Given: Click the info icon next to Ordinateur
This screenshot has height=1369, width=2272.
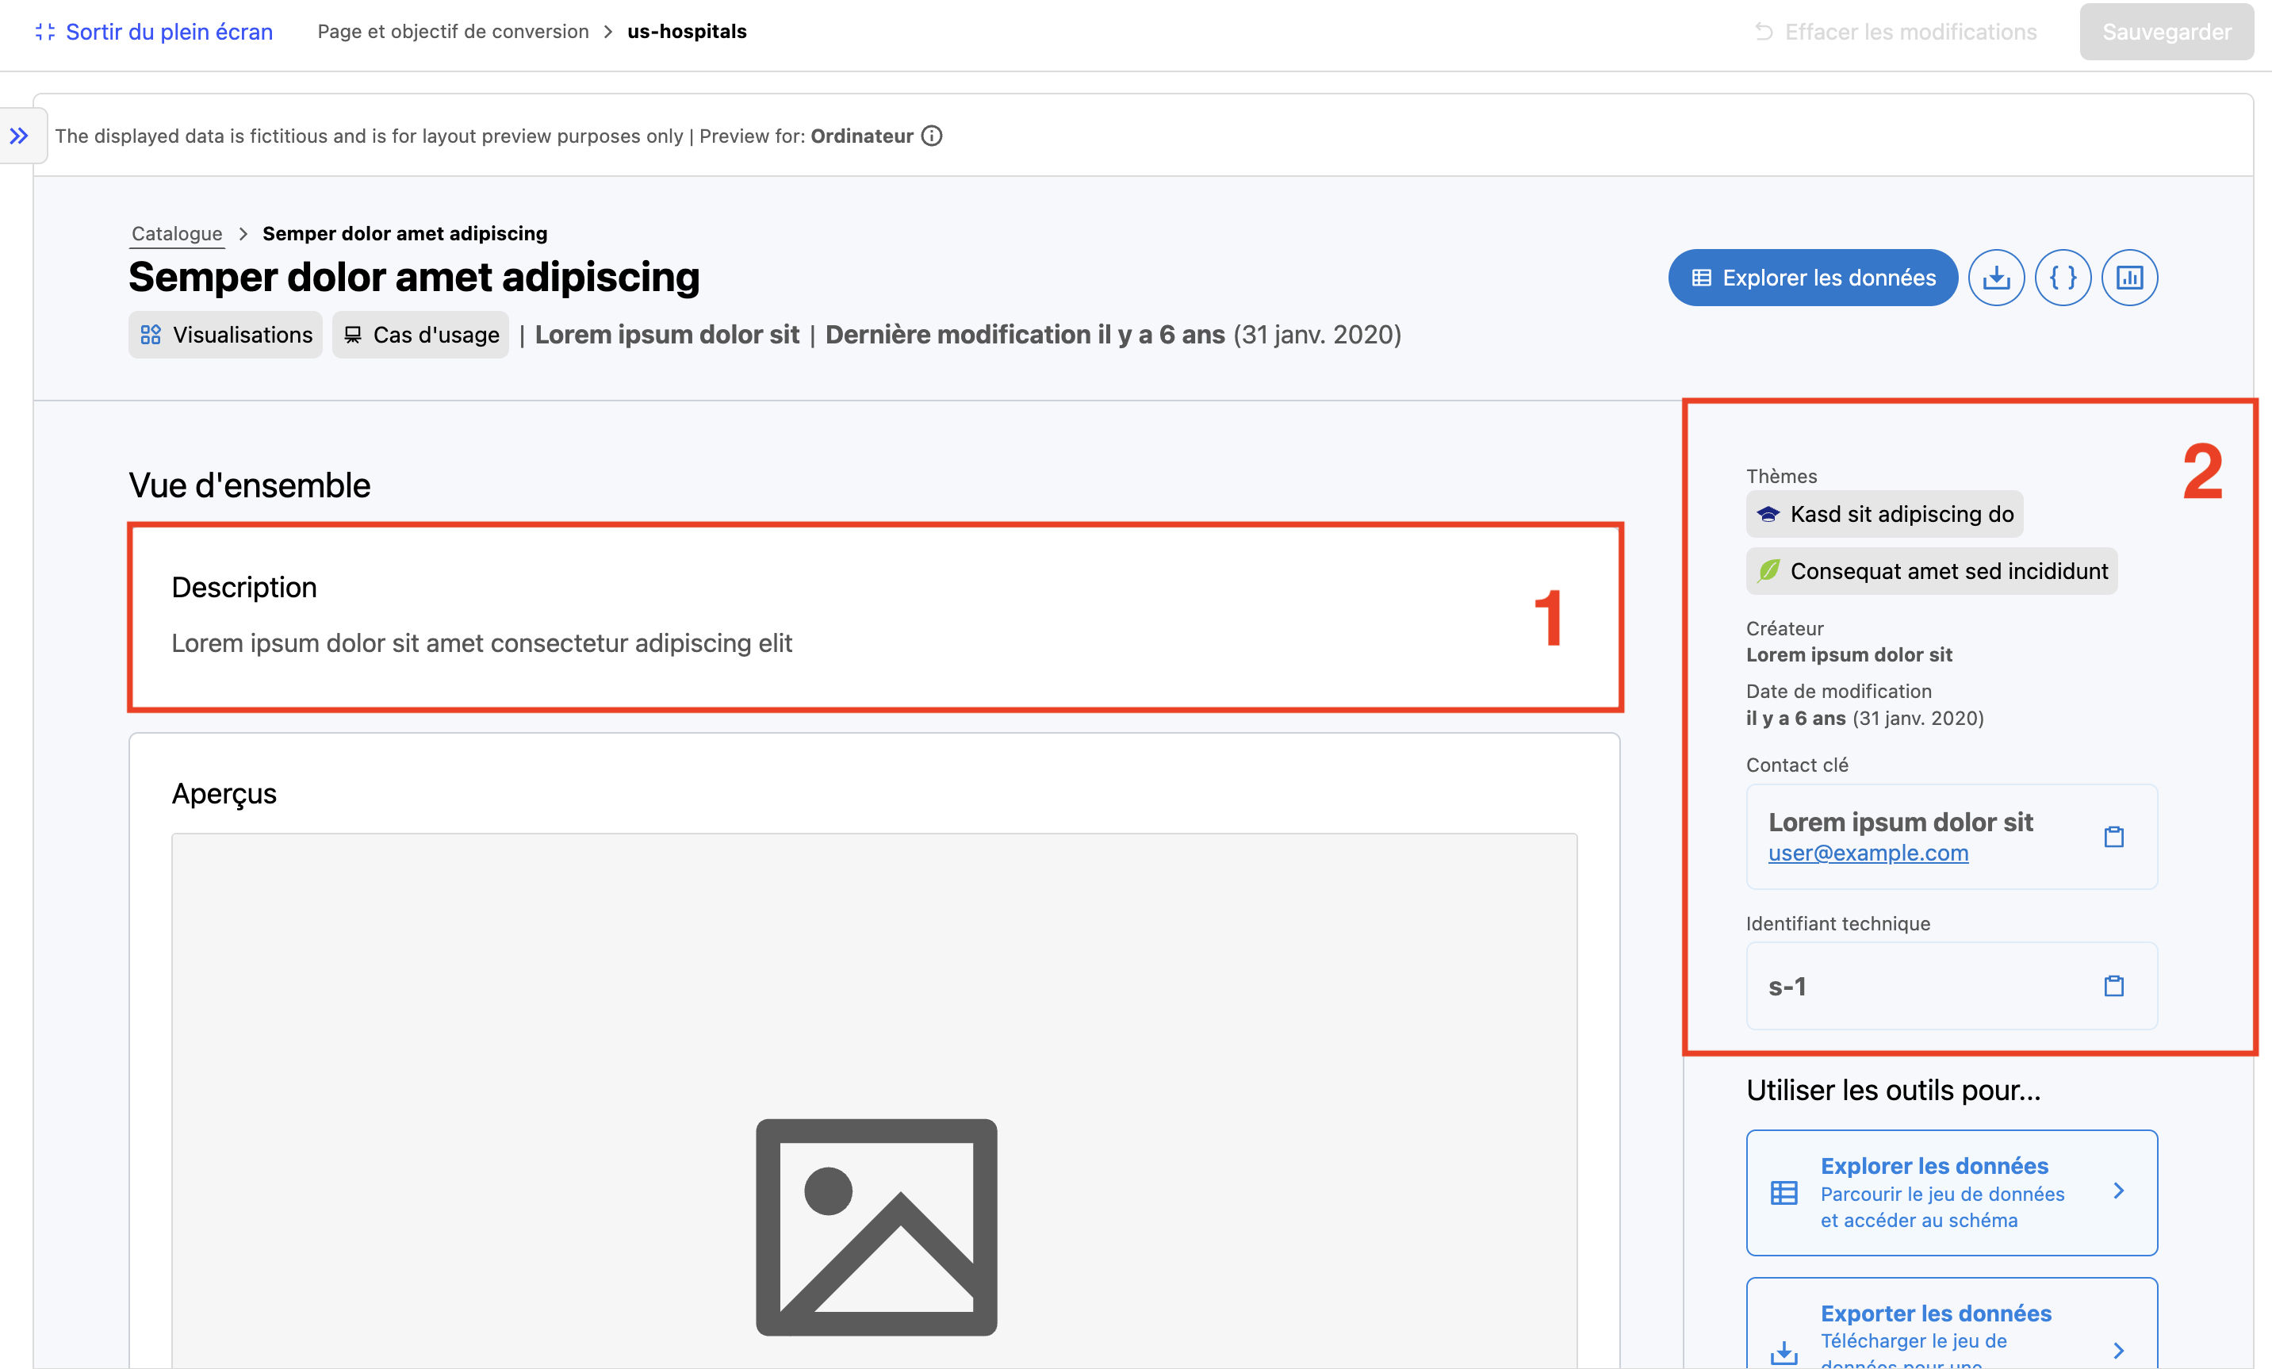Looking at the screenshot, I should point(933,136).
